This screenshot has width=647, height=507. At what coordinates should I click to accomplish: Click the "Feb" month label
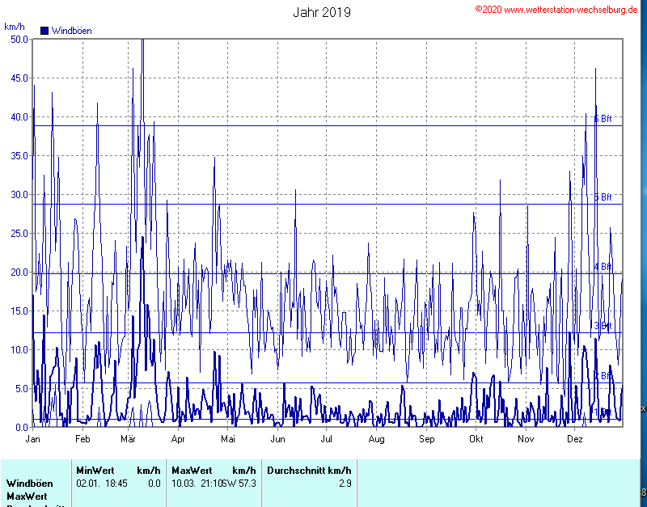coord(82,439)
